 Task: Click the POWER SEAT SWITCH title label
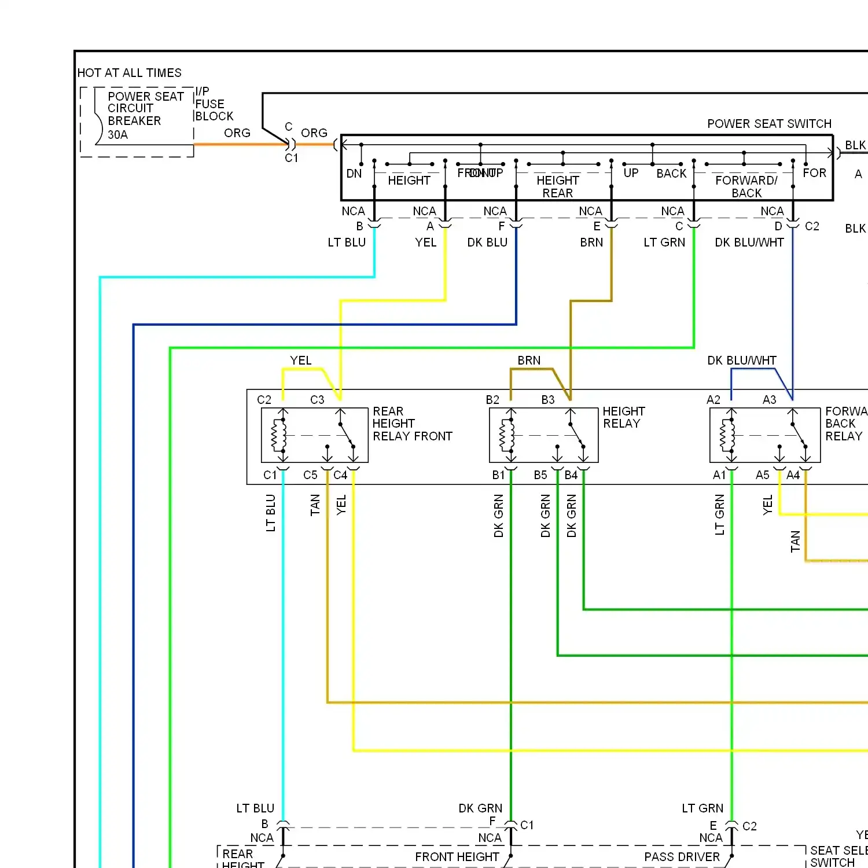(x=769, y=124)
